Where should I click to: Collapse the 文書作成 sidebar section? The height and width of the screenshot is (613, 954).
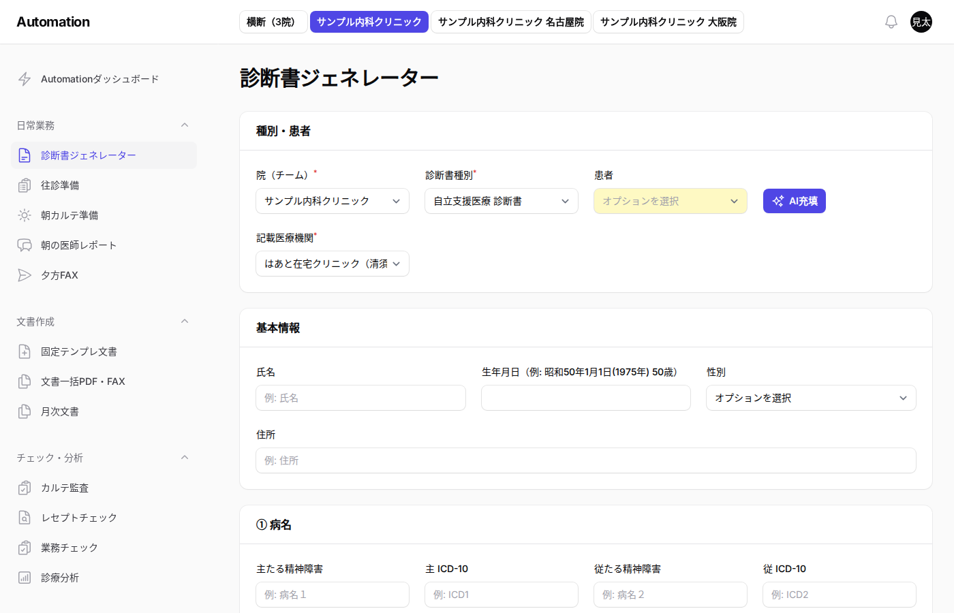(x=185, y=321)
